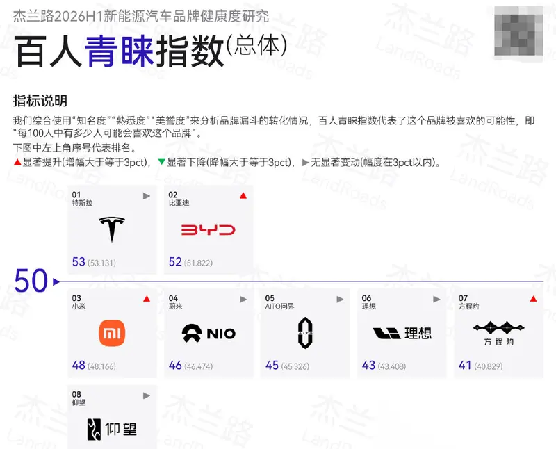Click the (总体) subtitle text
Screen dimensions: 556x449
[257, 45]
